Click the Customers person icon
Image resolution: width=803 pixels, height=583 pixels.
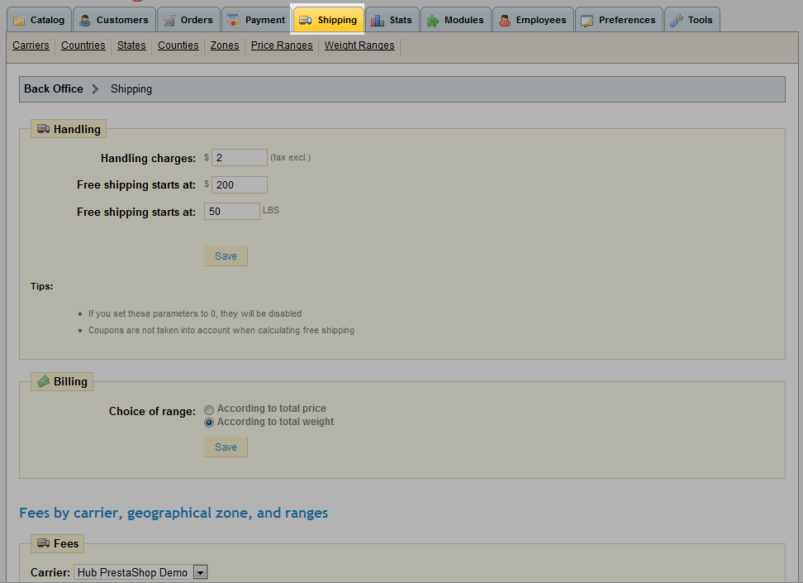tap(85, 21)
